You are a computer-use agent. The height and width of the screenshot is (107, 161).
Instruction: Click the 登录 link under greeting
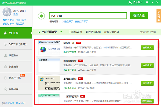coord(16,14)
